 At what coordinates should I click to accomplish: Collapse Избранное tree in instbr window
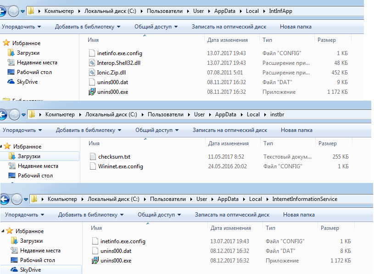click(x=1, y=146)
